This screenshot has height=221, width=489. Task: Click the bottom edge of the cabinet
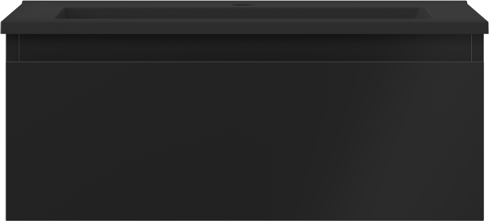tap(245, 220)
